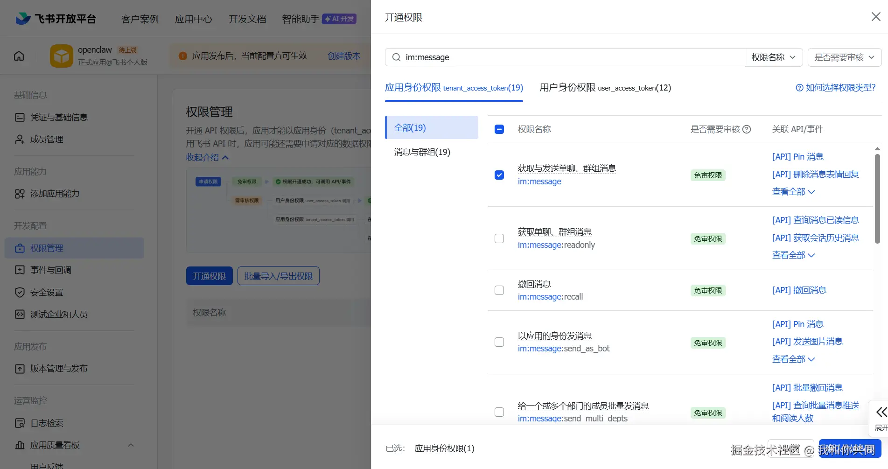Uncheck the 获取与发送单聊、群组消息 permission
888x469 pixels.
[499, 175]
